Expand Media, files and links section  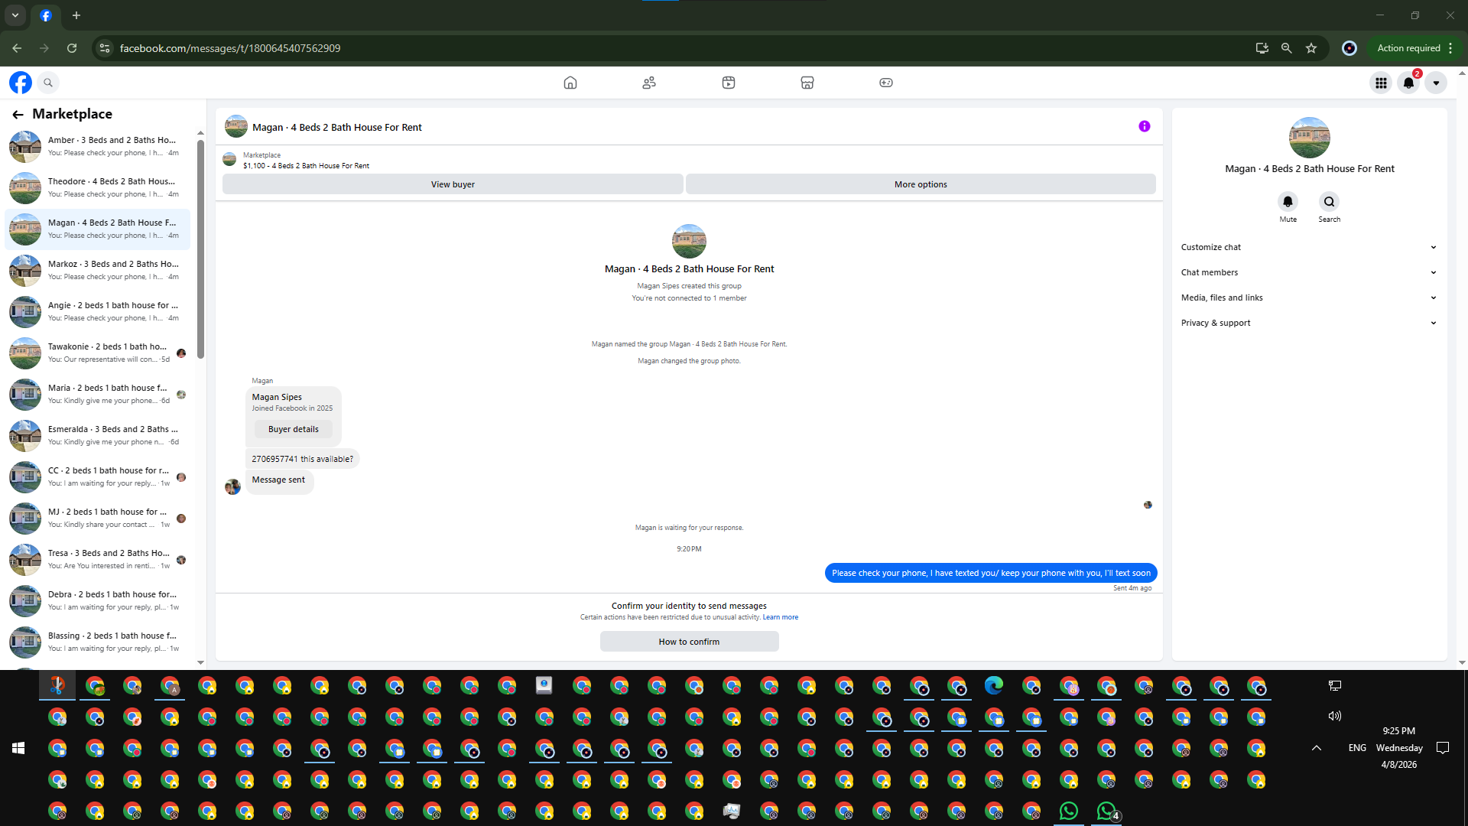pyautogui.click(x=1307, y=298)
